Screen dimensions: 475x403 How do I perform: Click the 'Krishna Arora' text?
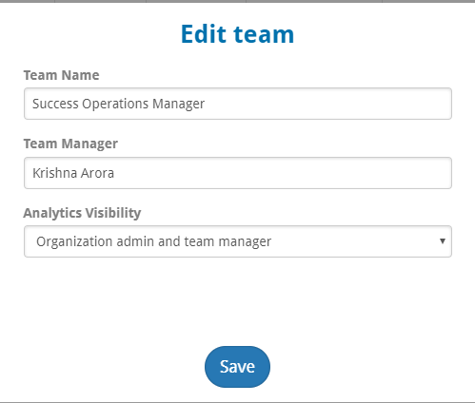73,173
